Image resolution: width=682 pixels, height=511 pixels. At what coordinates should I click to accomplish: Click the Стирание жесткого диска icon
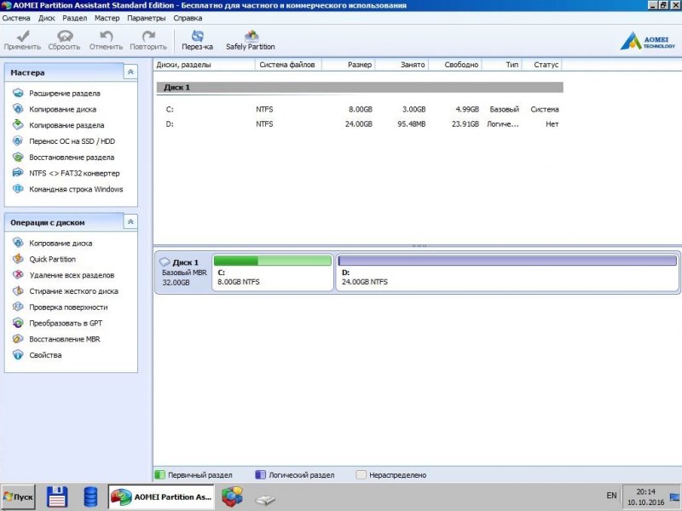[18, 290]
